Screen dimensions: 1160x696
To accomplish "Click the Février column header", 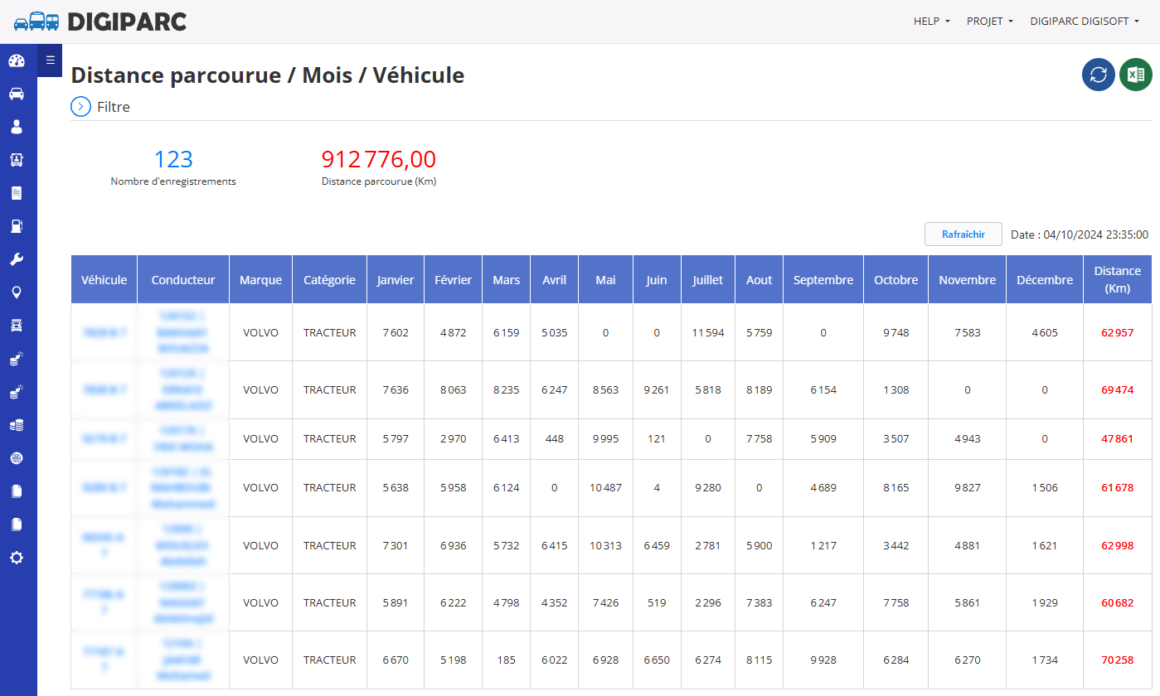I will coord(454,279).
